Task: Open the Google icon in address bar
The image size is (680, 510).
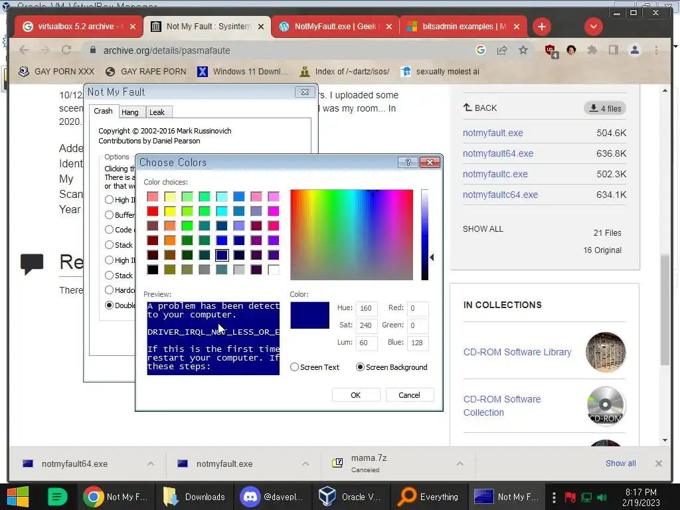Action: 481,50
